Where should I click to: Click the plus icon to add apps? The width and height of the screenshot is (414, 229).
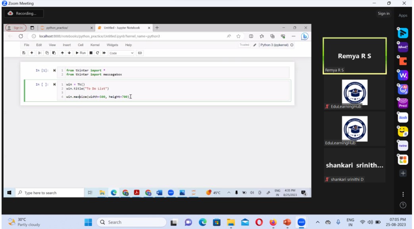pos(403,173)
